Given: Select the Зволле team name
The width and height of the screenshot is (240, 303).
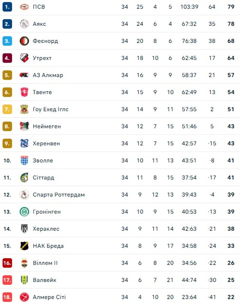Looking at the screenshot, I should (43, 160).
